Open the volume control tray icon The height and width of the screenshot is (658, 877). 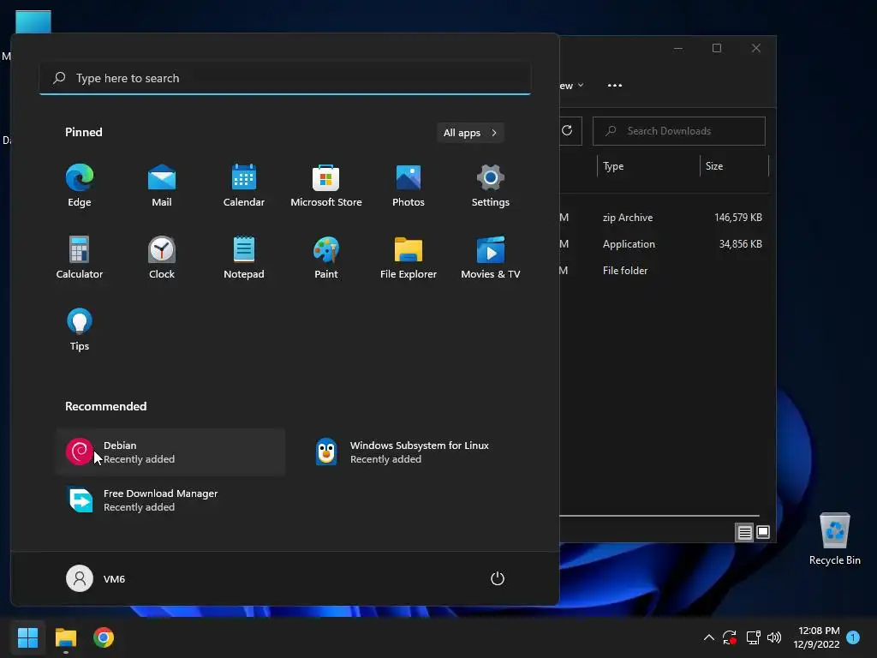pyautogui.click(x=774, y=637)
